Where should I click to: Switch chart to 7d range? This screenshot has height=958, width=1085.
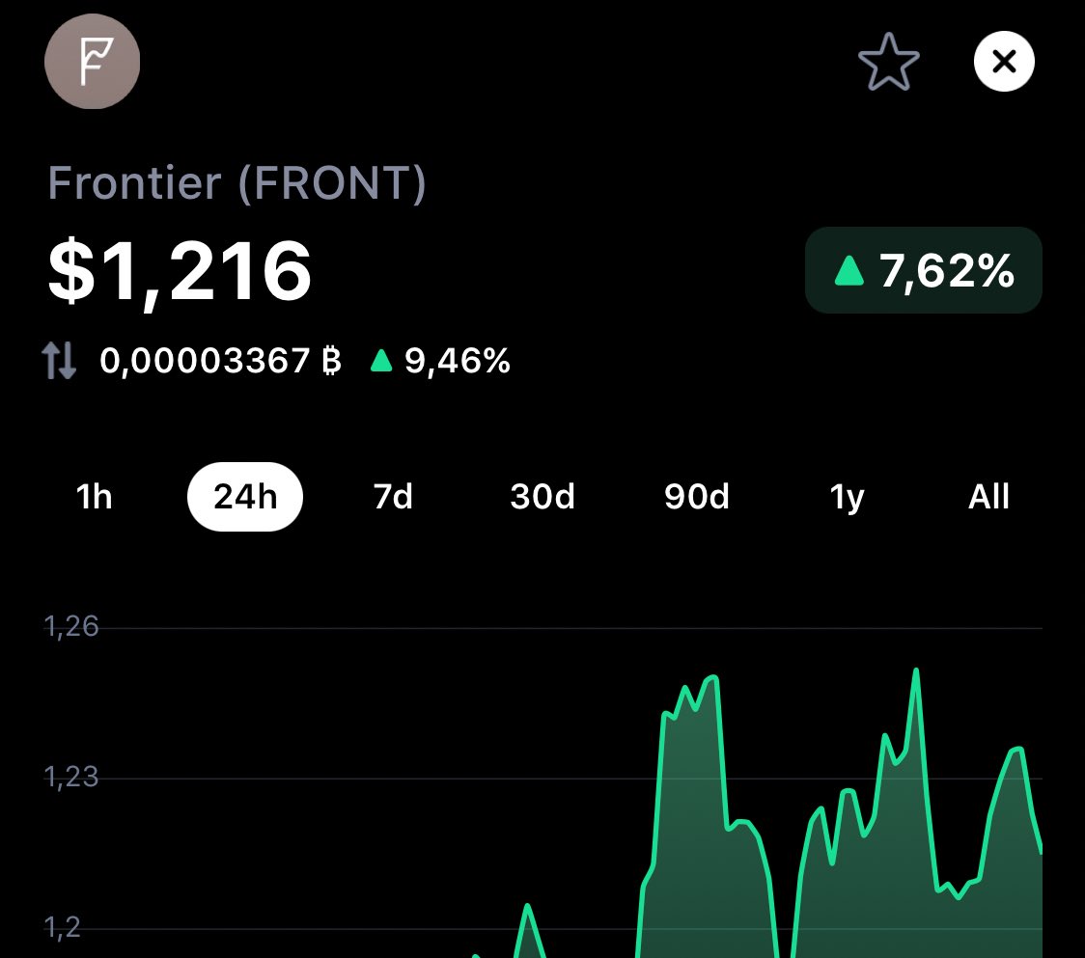coord(393,497)
